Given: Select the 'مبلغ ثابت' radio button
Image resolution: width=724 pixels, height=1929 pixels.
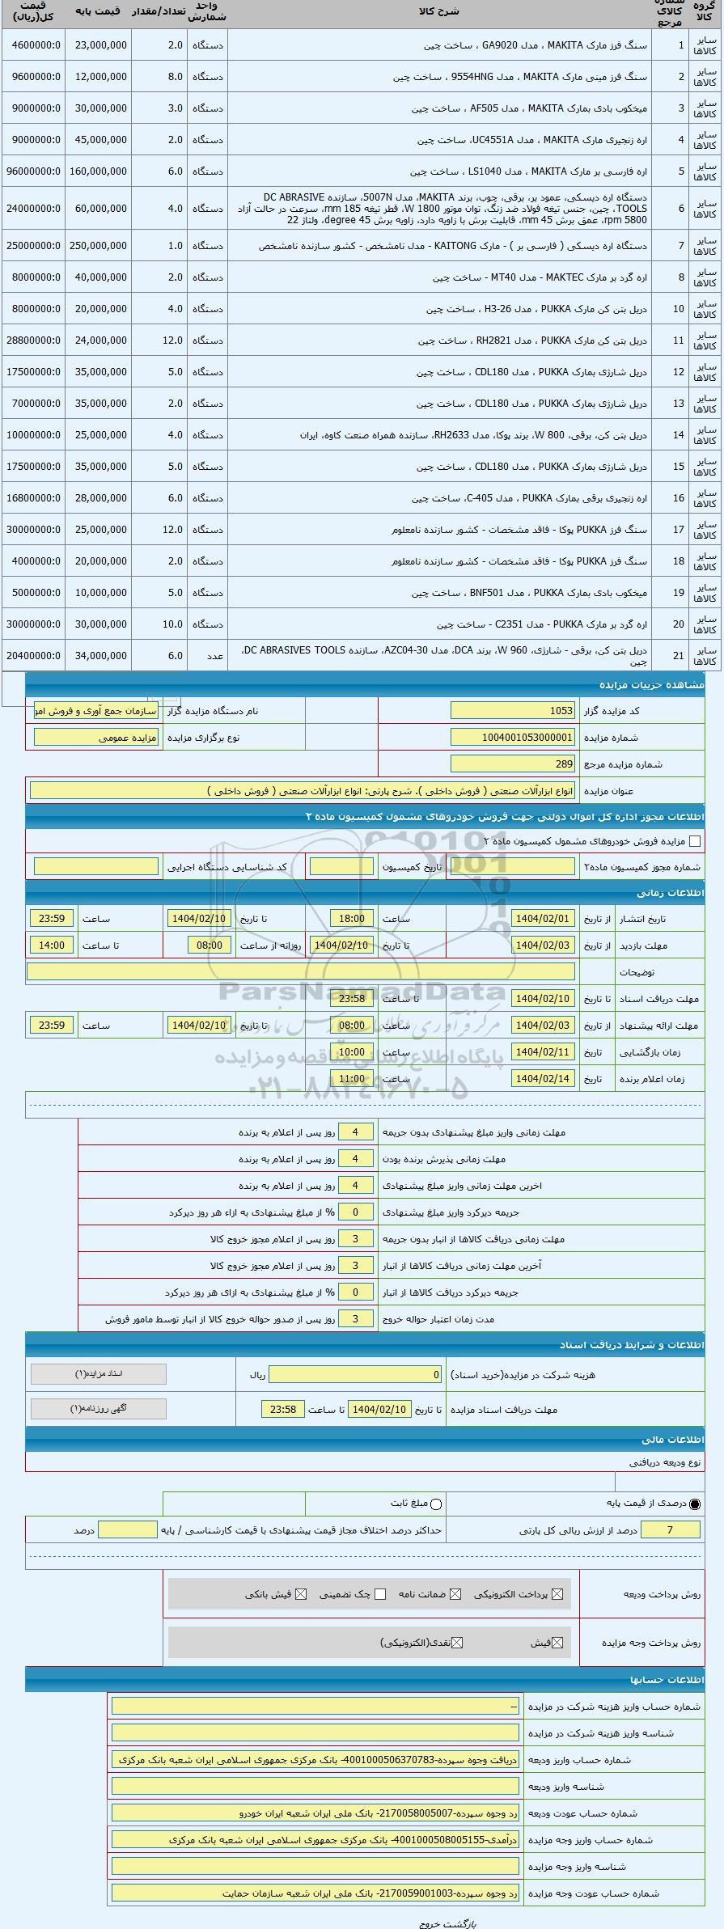Looking at the screenshot, I should 437,1504.
